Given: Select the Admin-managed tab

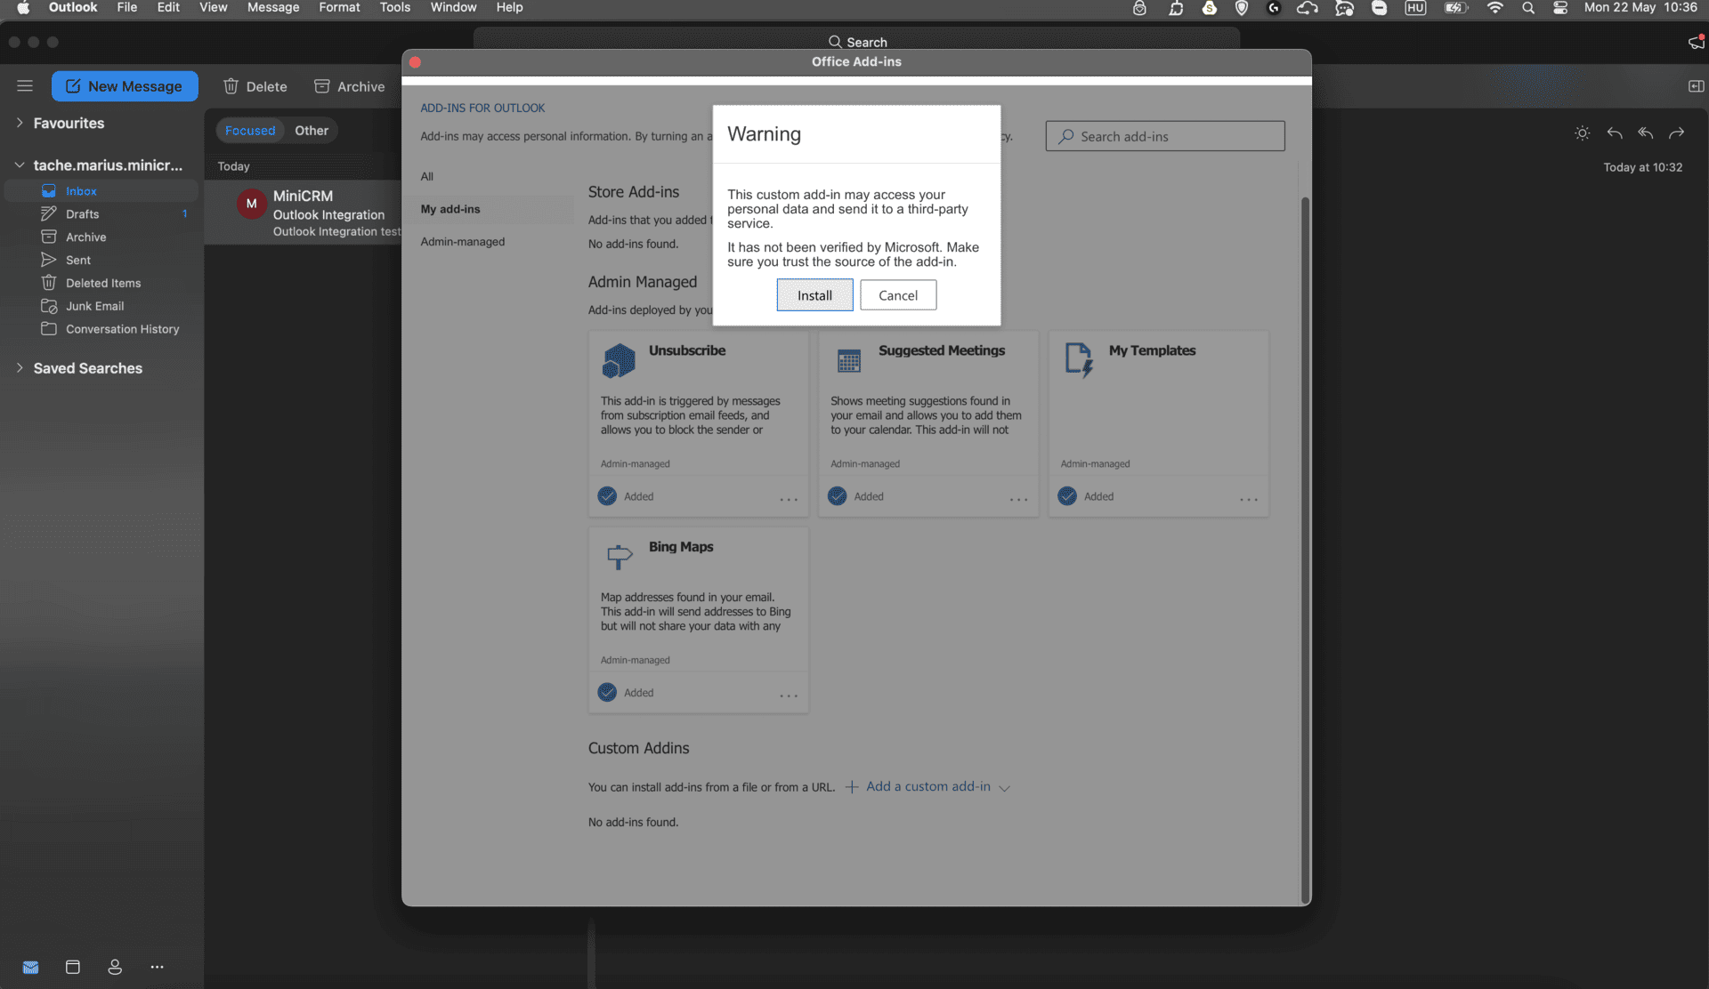Looking at the screenshot, I should click(x=463, y=242).
